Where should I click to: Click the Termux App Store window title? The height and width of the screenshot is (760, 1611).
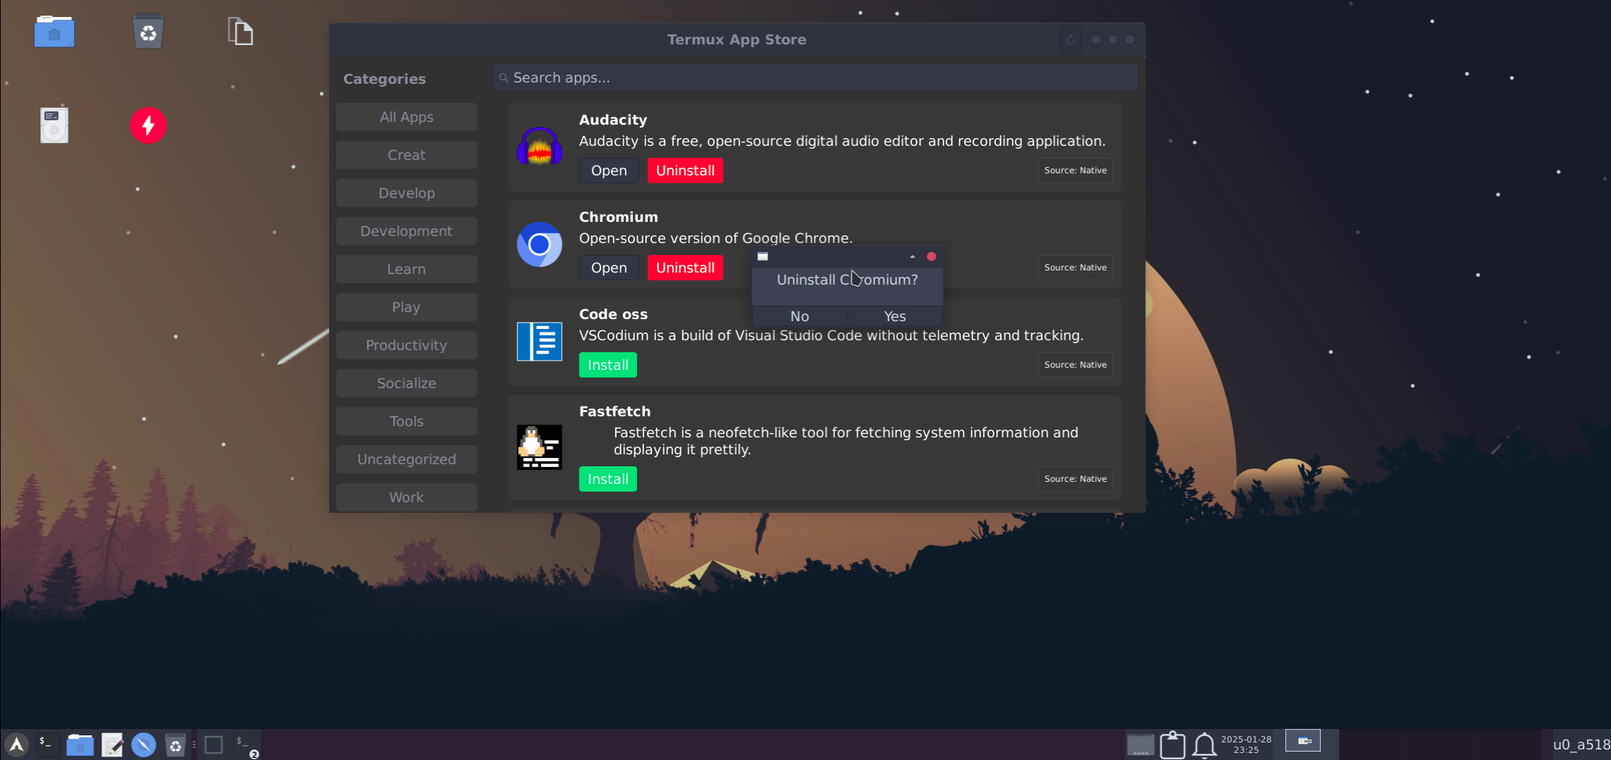tap(737, 39)
